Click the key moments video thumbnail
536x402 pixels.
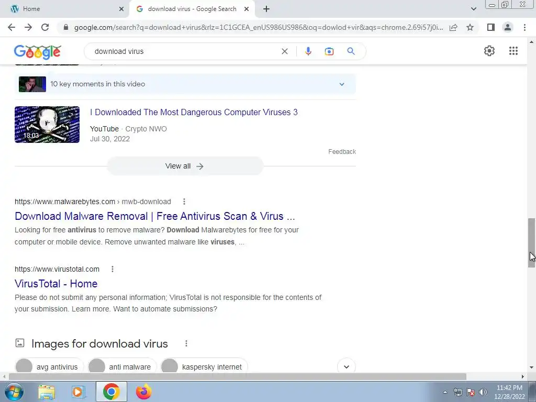pyautogui.click(x=32, y=84)
